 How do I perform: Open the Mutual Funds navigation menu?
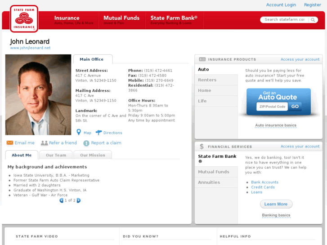(121, 20)
